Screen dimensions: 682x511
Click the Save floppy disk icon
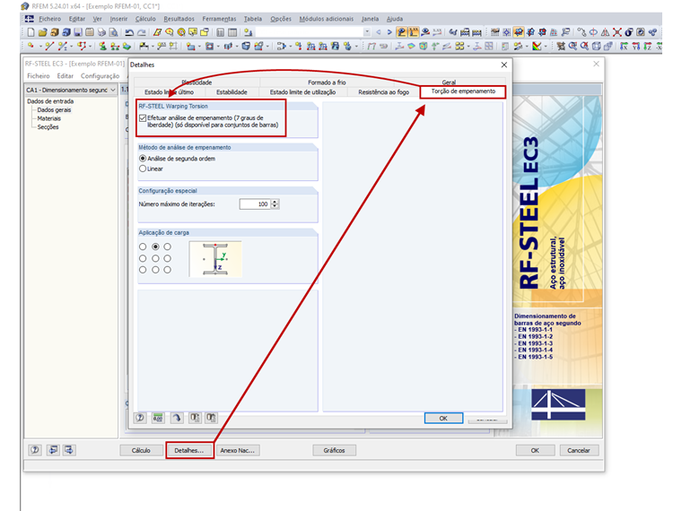tap(78, 32)
